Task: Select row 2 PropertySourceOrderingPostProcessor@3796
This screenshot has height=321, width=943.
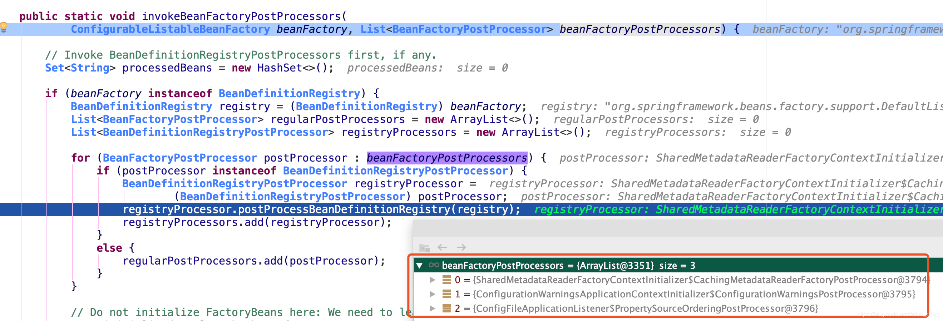Action: [x=678, y=308]
